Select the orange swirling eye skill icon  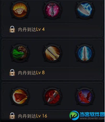20,10
